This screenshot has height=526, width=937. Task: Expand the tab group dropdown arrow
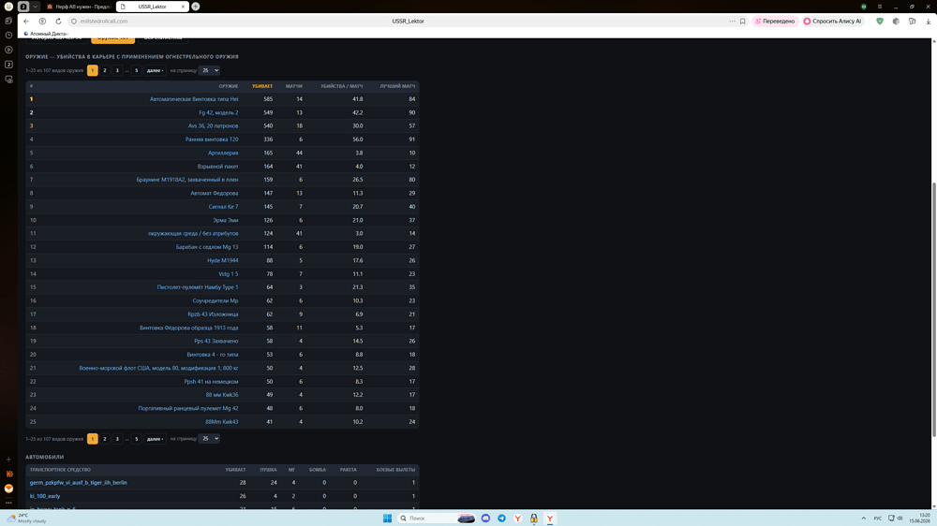pyautogui.click(x=36, y=7)
